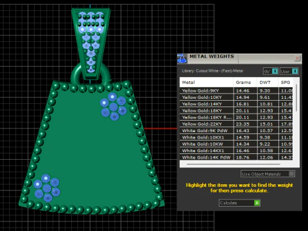Click the metal table vertical scrollbar
The height and width of the screenshot is (231, 308).
click(x=296, y=98)
